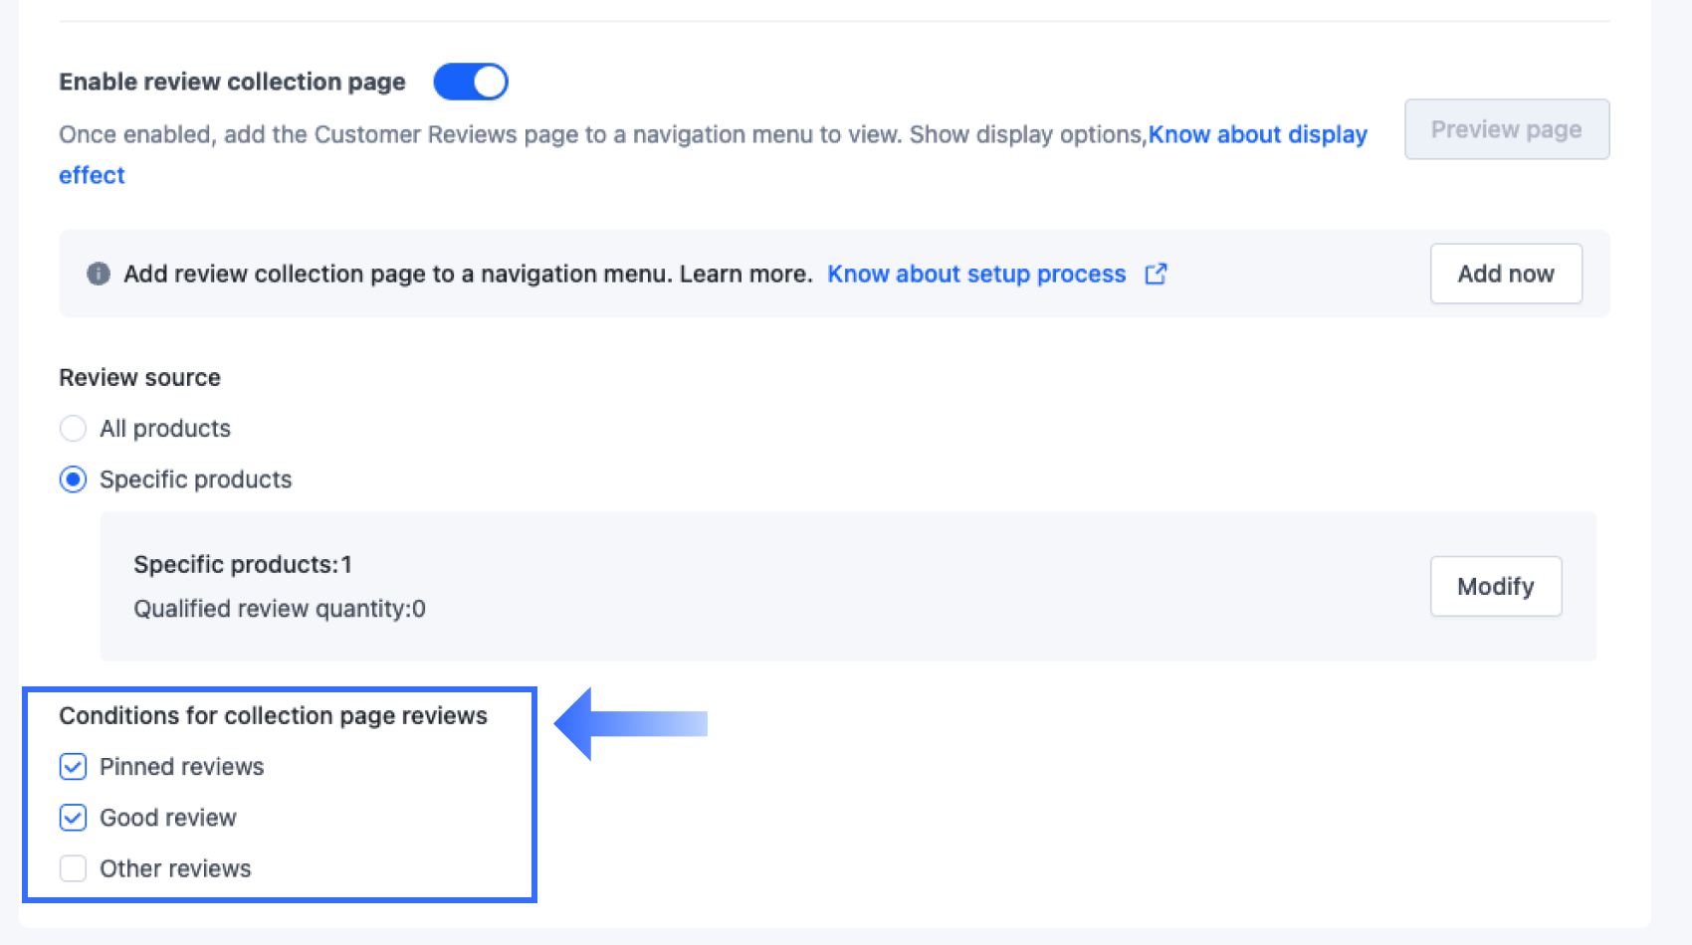1692x945 pixels.
Task: Select the Specific products radio option
Action: click(73, 479)
